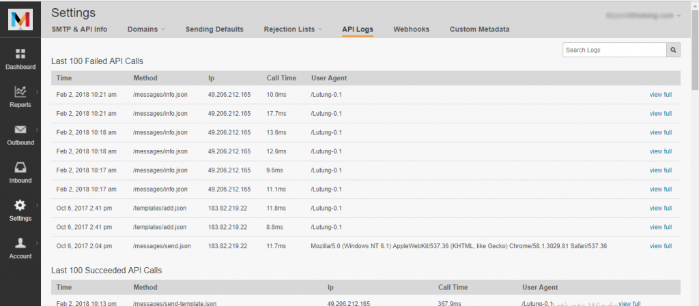Click the Mandrill logo icon
699x306 pixels.
[20, 20]
